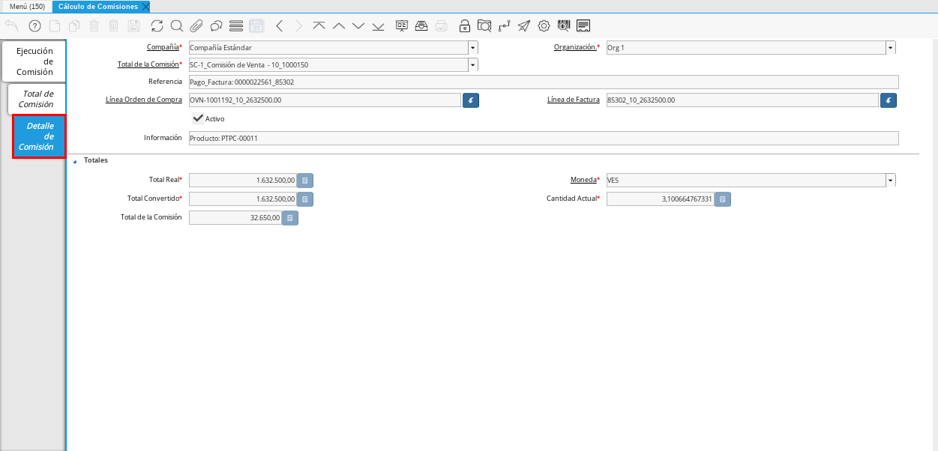938x451 pixels.
Task: Collapse the Totales section
Action: pyautogui.click(x=75, y=160)
